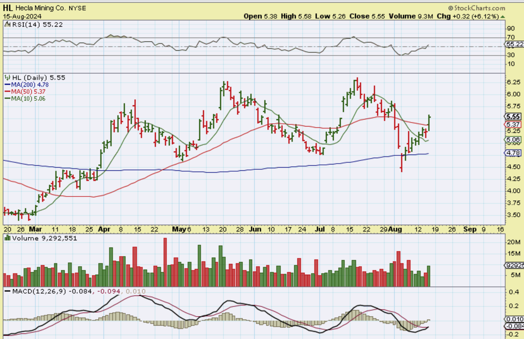Click the 55.22 RSI value axis label
This screenshot has height=339, width=524.
click(x=515, y=44)
